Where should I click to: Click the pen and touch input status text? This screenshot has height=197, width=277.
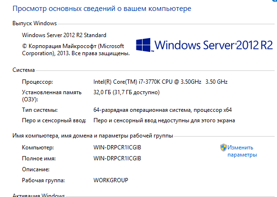point(164,120)
